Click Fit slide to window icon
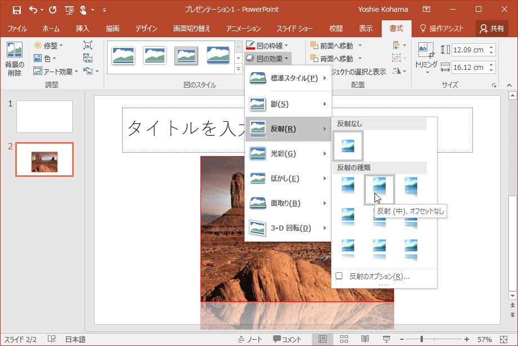Viewport: 518px width, 346px height. coord(503,339)
